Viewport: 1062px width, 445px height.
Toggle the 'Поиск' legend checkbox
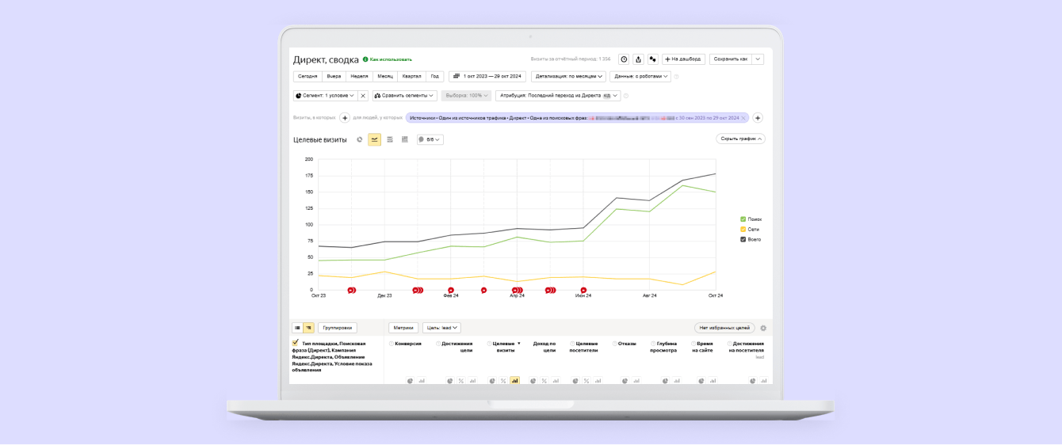(743, 219)
